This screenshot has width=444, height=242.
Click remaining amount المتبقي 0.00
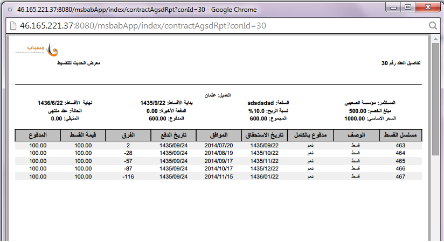click(x=65, y=118)
